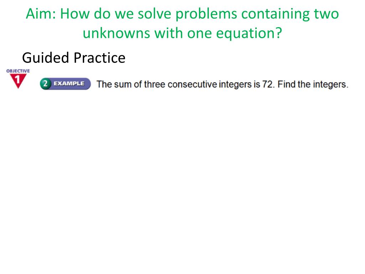The height and width of the screenshot is (274, 365).
Task: Click the blank slide area below the example
Action: click(x=182, y=182)
